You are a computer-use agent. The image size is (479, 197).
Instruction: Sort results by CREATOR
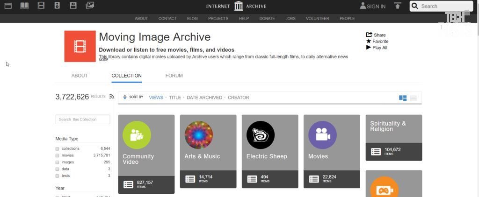[x=239, y=98]
